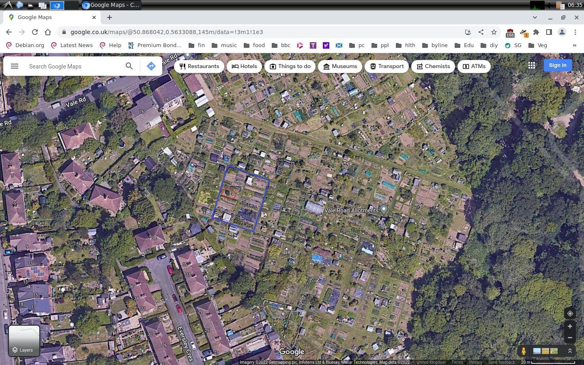Open the Debian.org bookmark
This screenshot has width=584, height=365.
(x=25, y=45)
